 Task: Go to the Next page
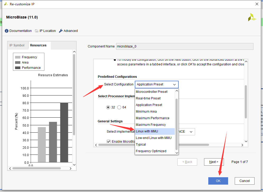[214, 162]
